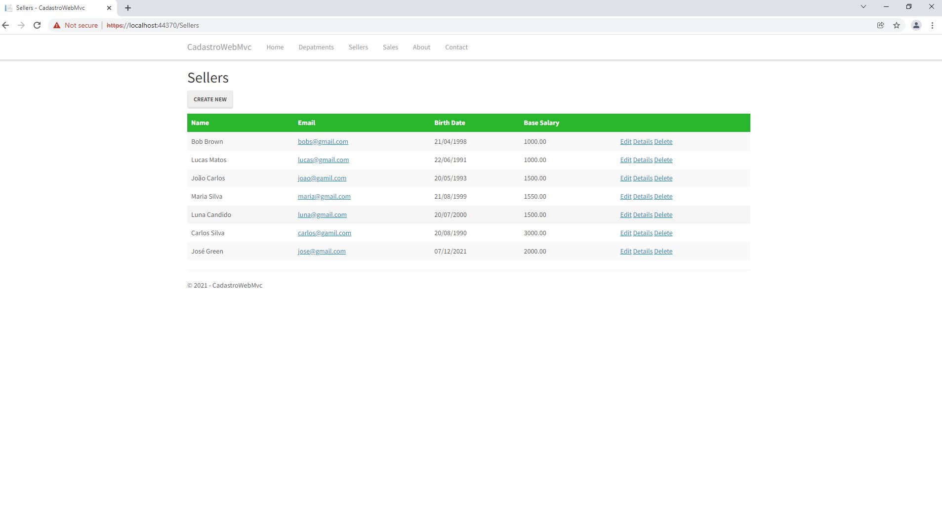The image size is (942, 510).
Task: Open the browser three-dot menu
Action: 933,25
